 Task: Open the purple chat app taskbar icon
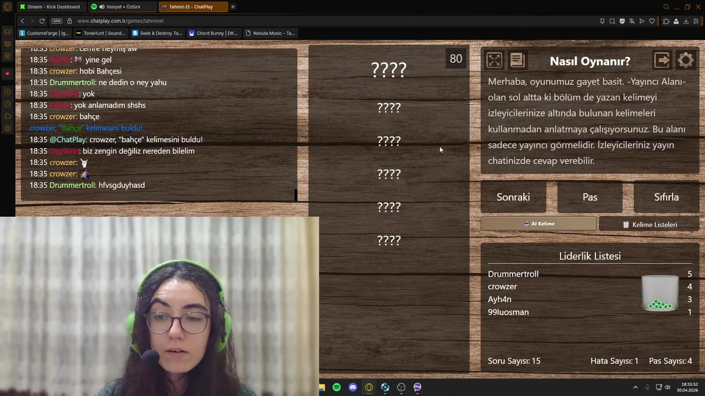click(417, 387)
